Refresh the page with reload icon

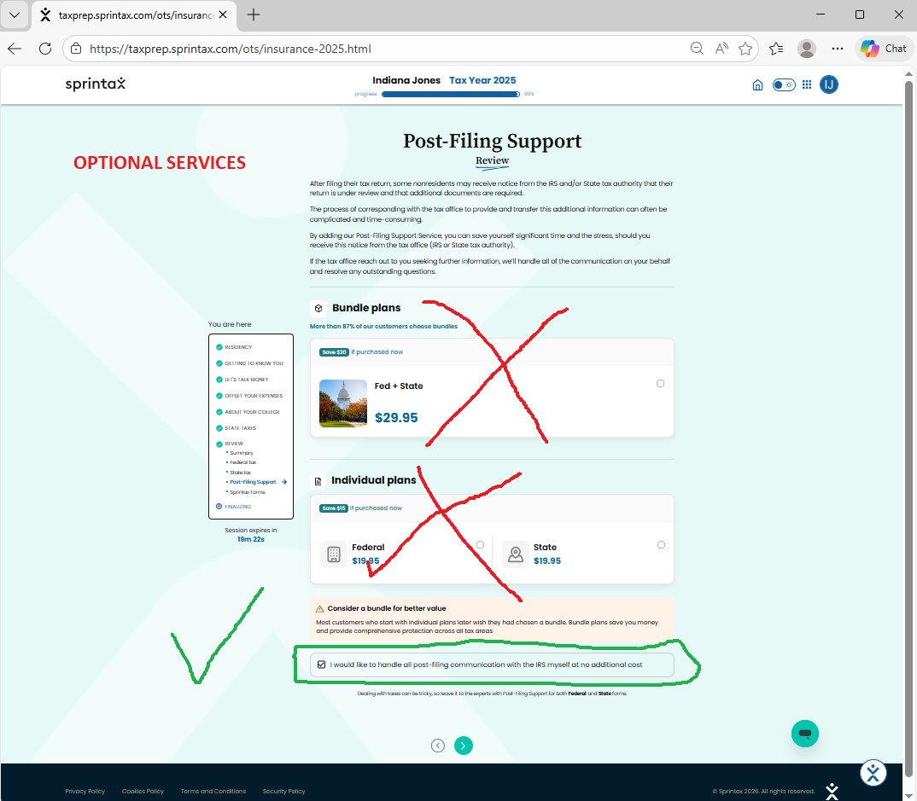(x=45, y=49)
